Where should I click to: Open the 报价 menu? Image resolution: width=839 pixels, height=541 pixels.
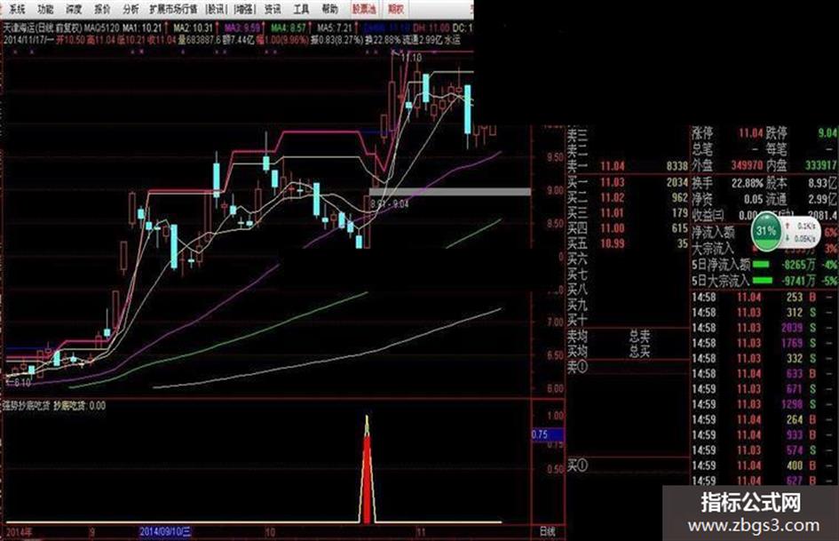[102, 9]
